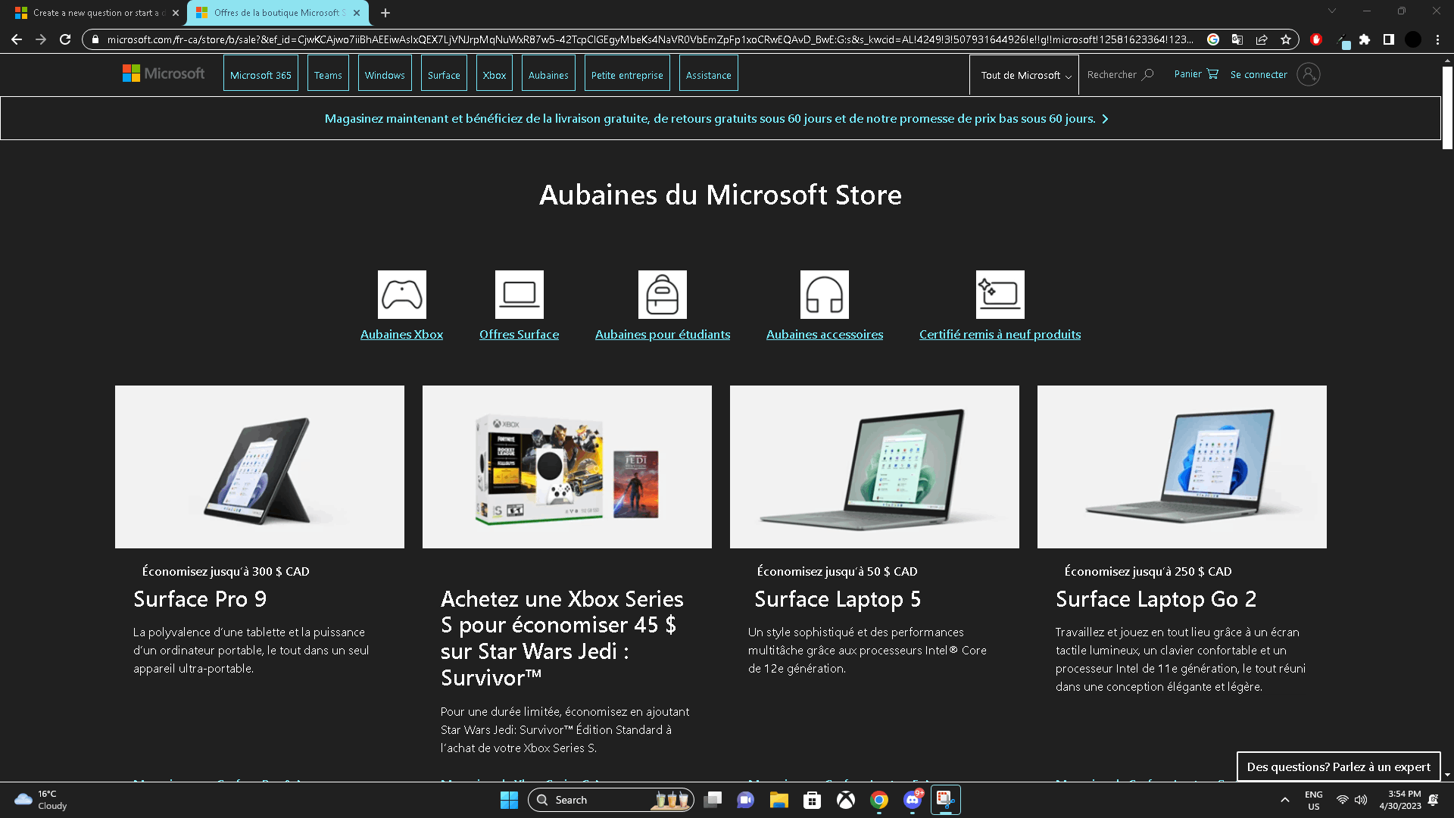Viewport: 1454px width, 818px height.
Task: Show hidden system tray icons
Action: click(1284, 800)
